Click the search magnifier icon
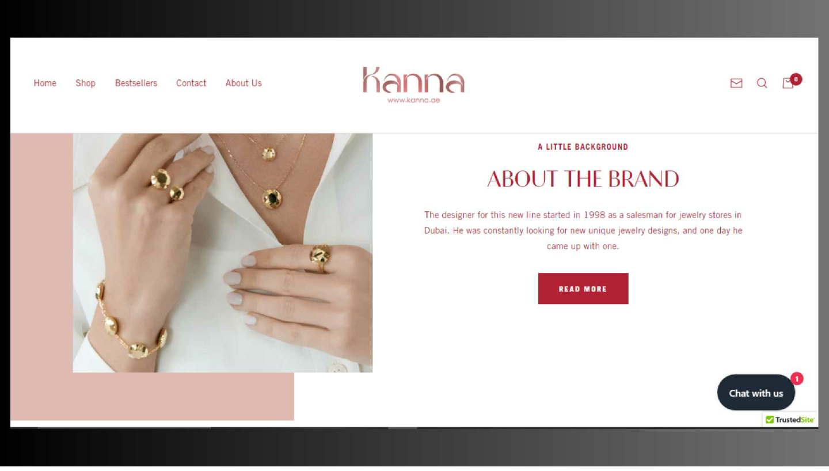The width and height of the screenshot is (829, 471). click(x=762, y=83)
